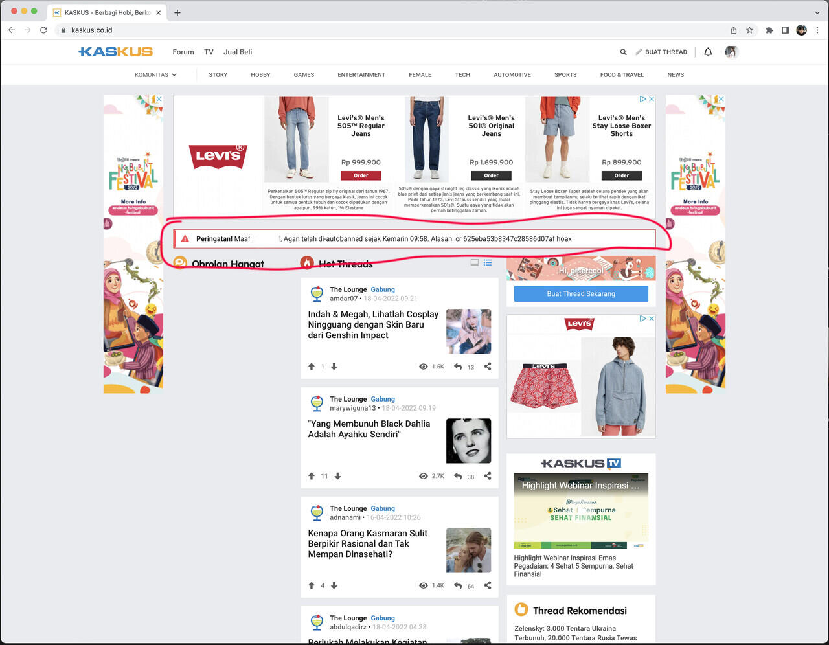829x645 pixels.
Task: Switch Hot Threads to card view
Action: tap(475, 262)
